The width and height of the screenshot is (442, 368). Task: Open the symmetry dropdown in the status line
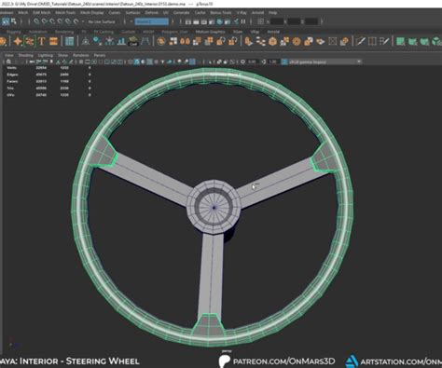[152, 21]
